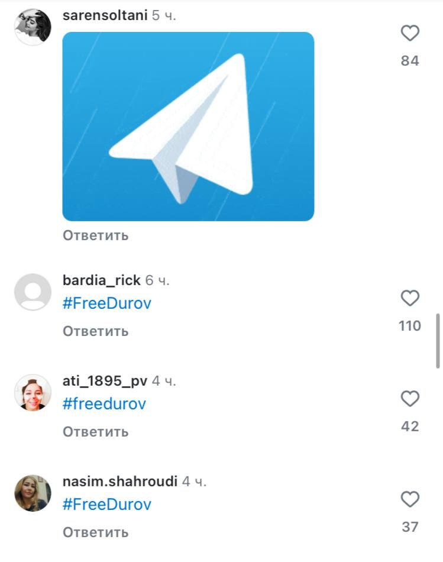Open nasim.shahroudi's profile avatar
The image size is (443, 562).
pos(33,493)
